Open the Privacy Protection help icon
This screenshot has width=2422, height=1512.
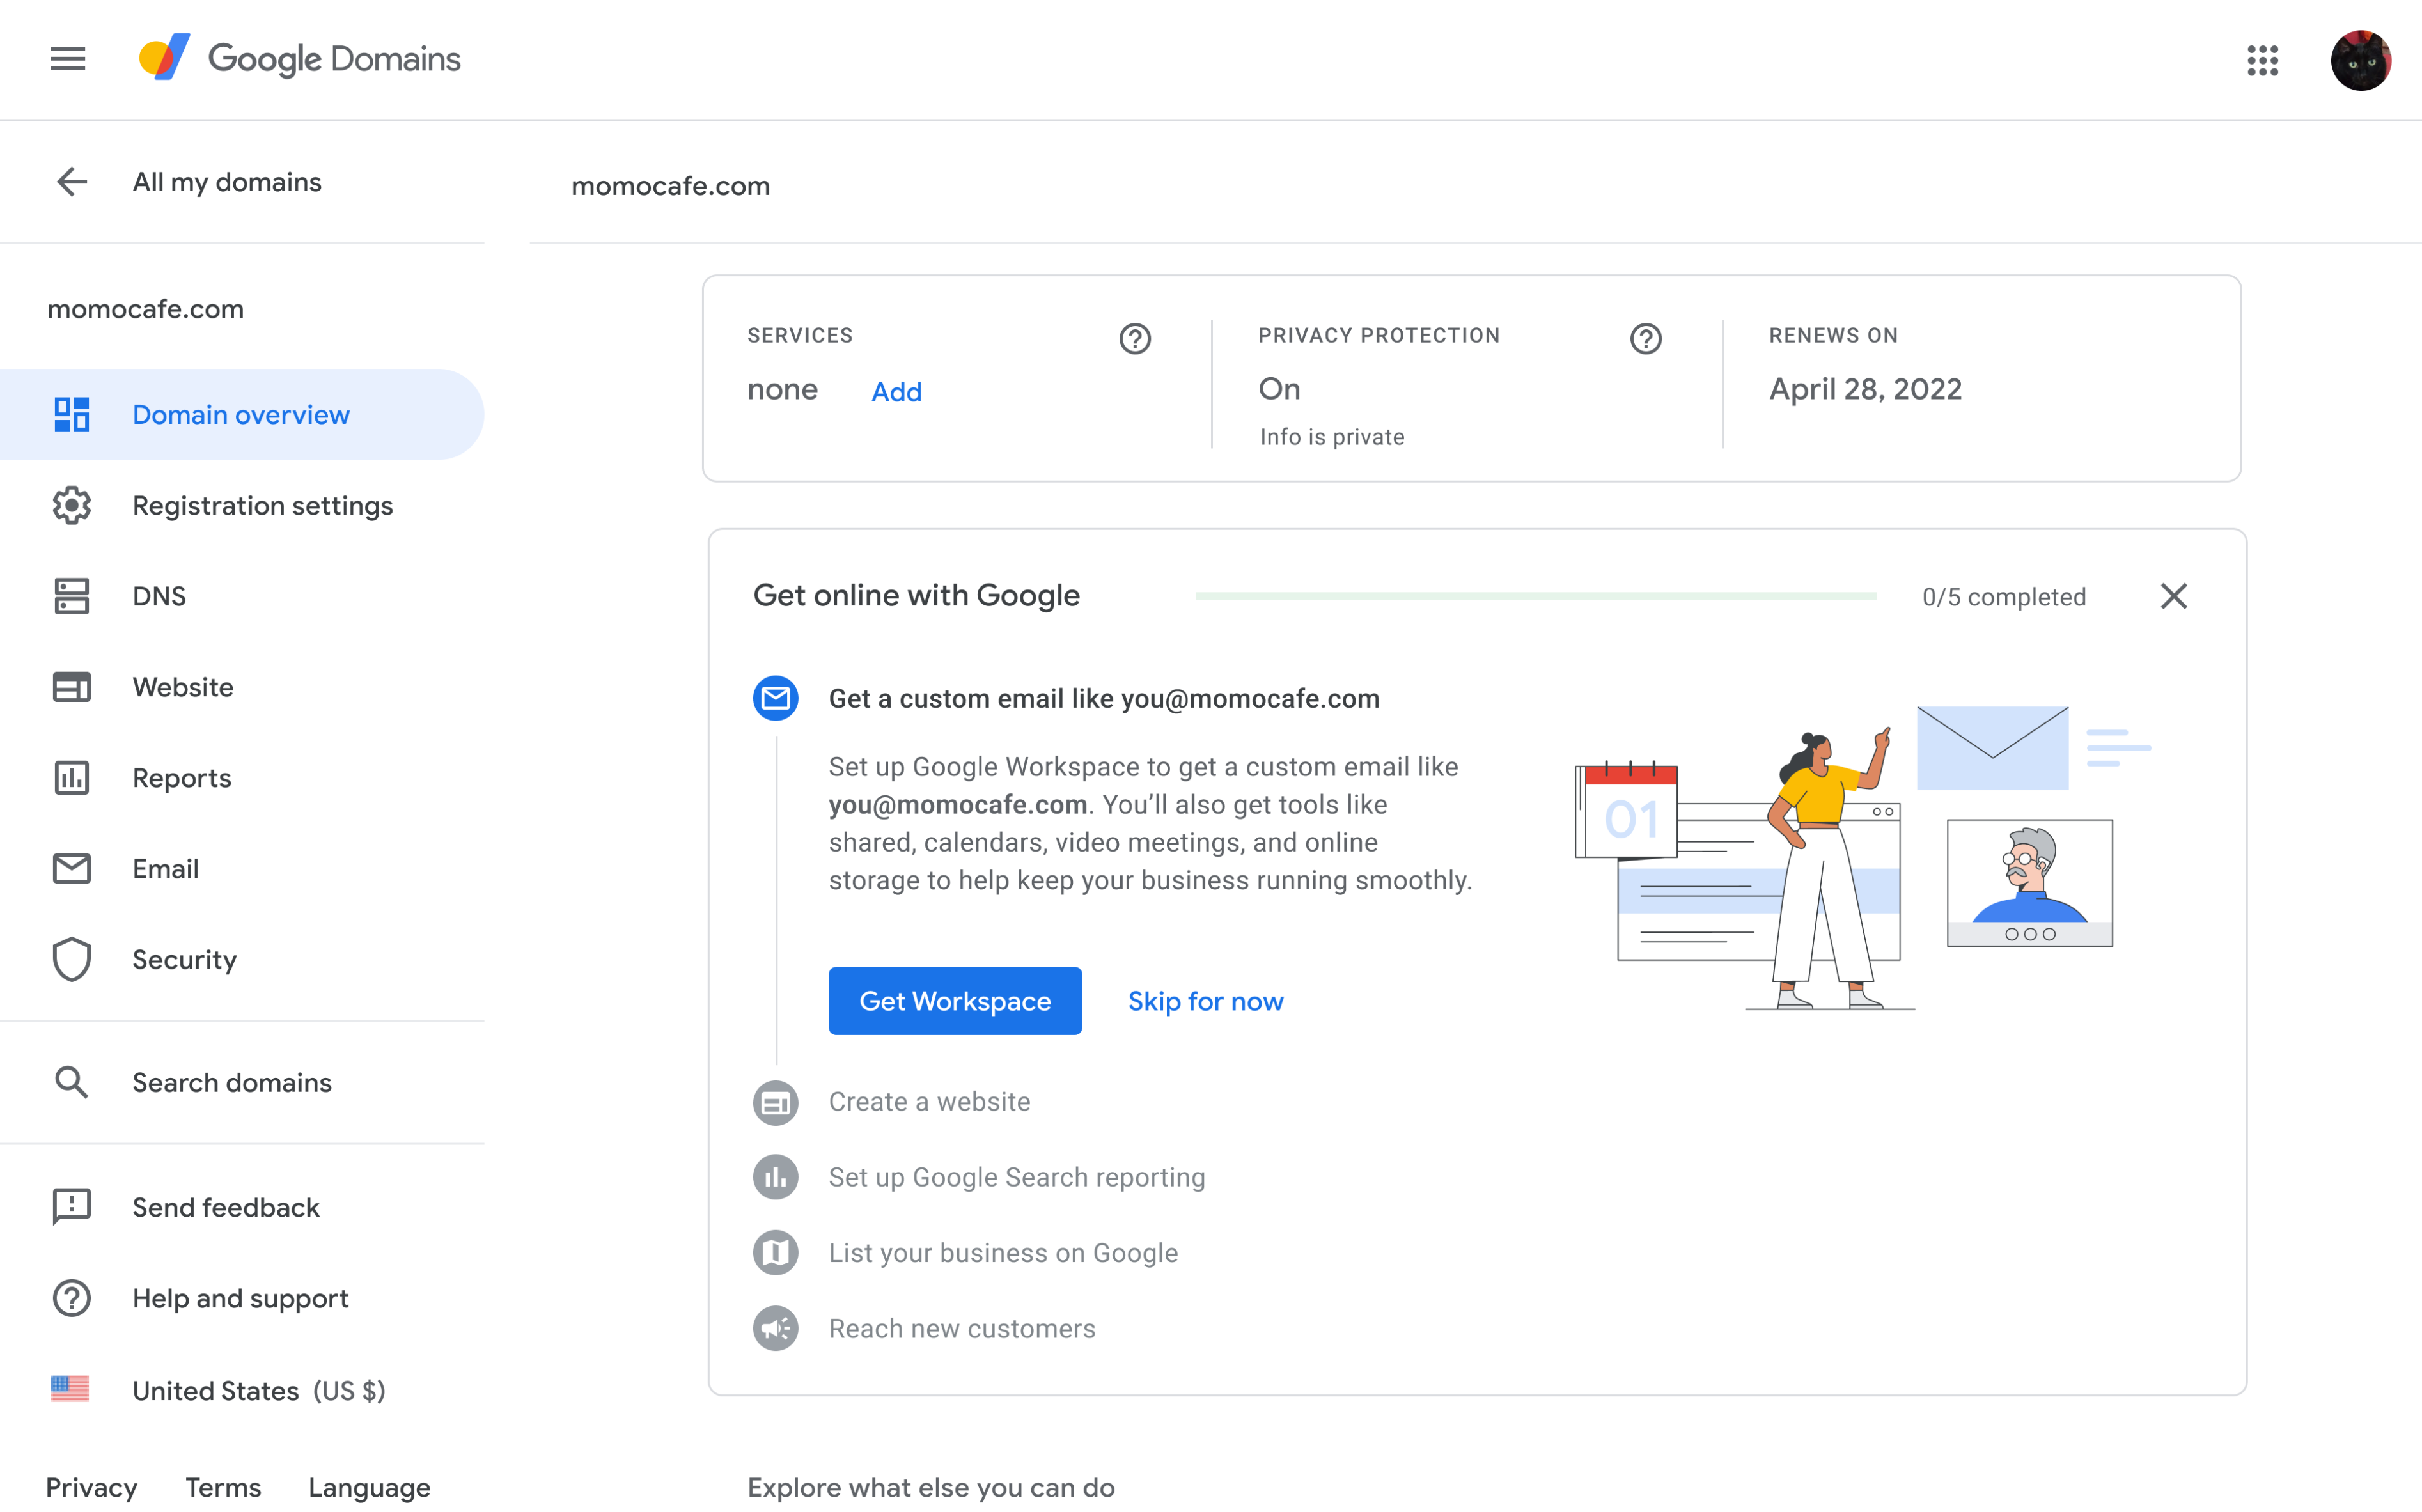click(1646, 339)
